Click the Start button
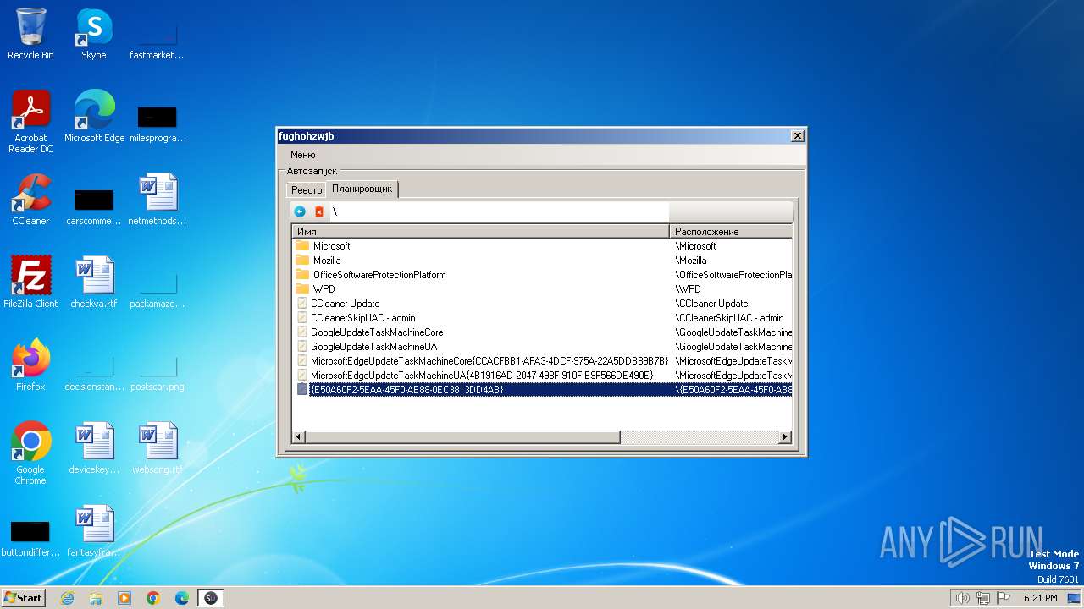Screen dimensions: 1084x609 (x=24, y=597)
